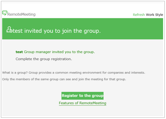The height and width of the screenshot is (119, 166).
Task: Click the word 'RemoteMeeting' in the Features link
Action: 93,103
